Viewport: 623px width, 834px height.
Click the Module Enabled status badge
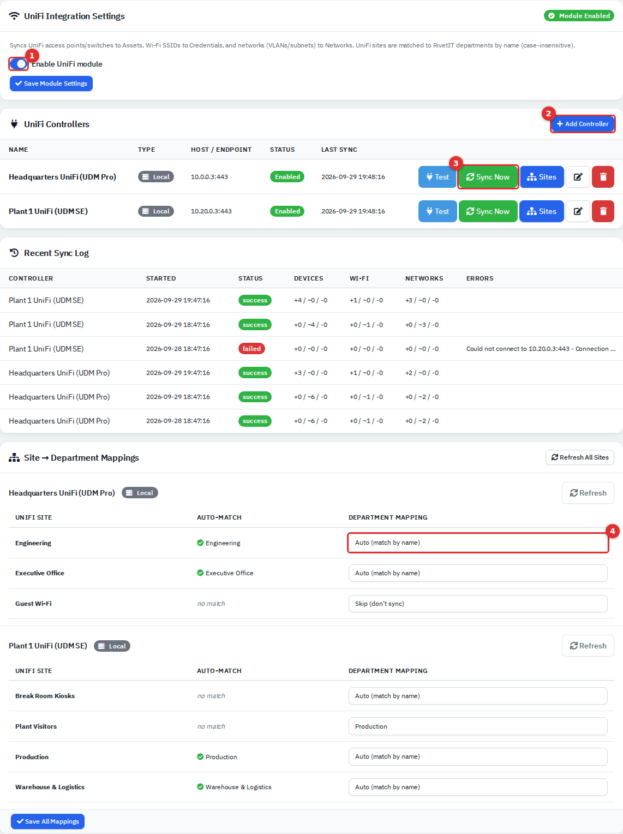click(579, 16)
